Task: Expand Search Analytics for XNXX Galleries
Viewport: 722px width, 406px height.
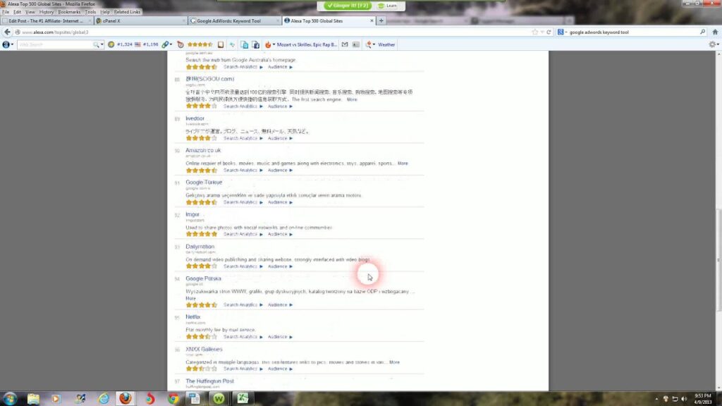Action: 243,369
